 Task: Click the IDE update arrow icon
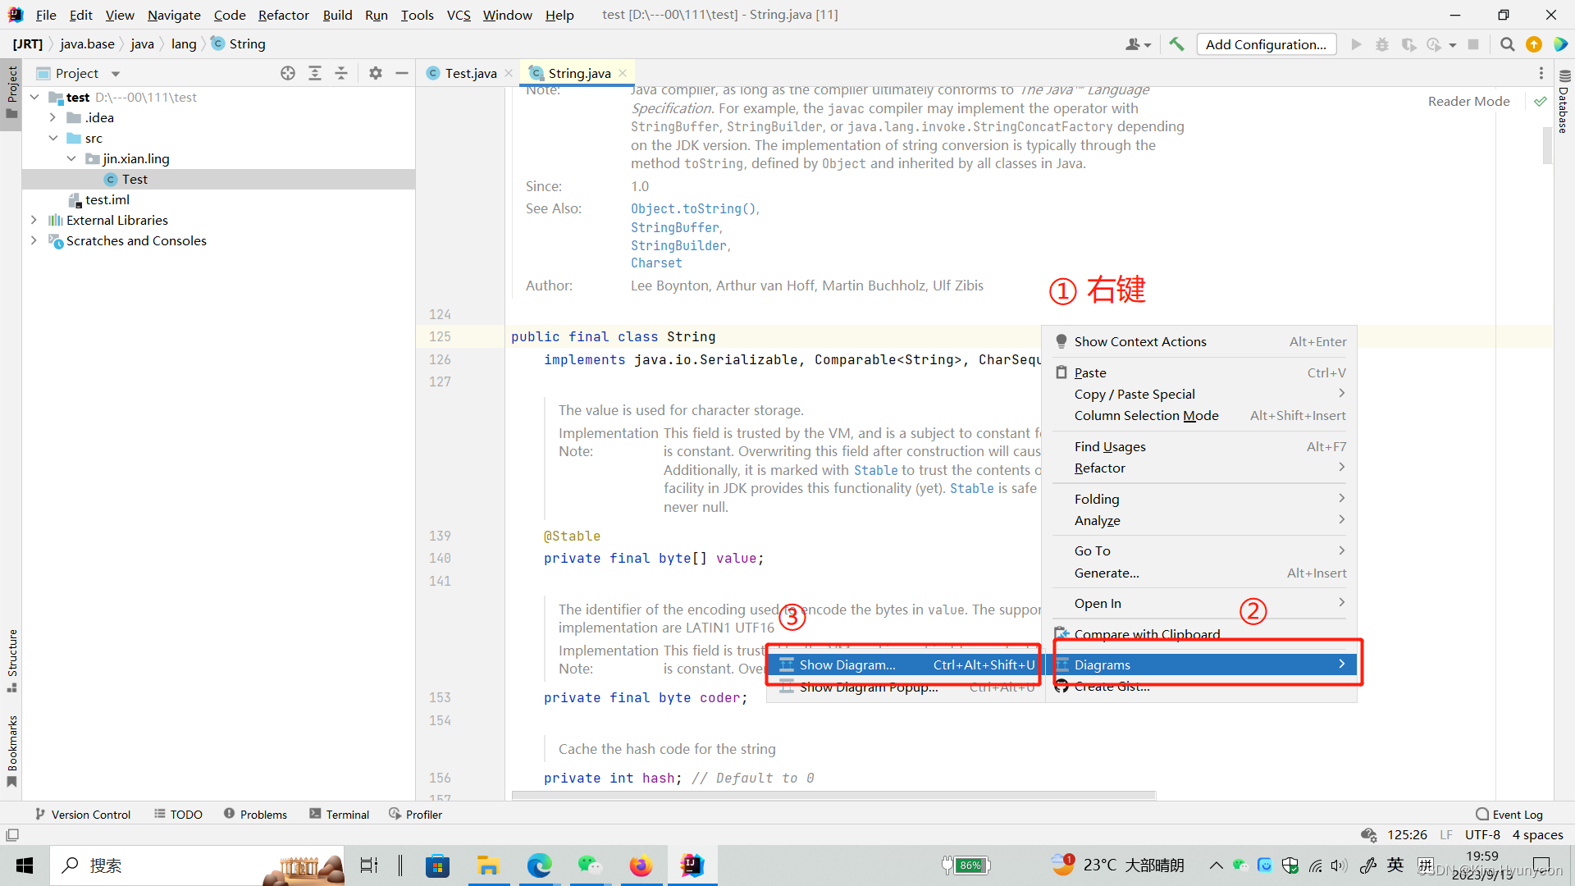1533,44
